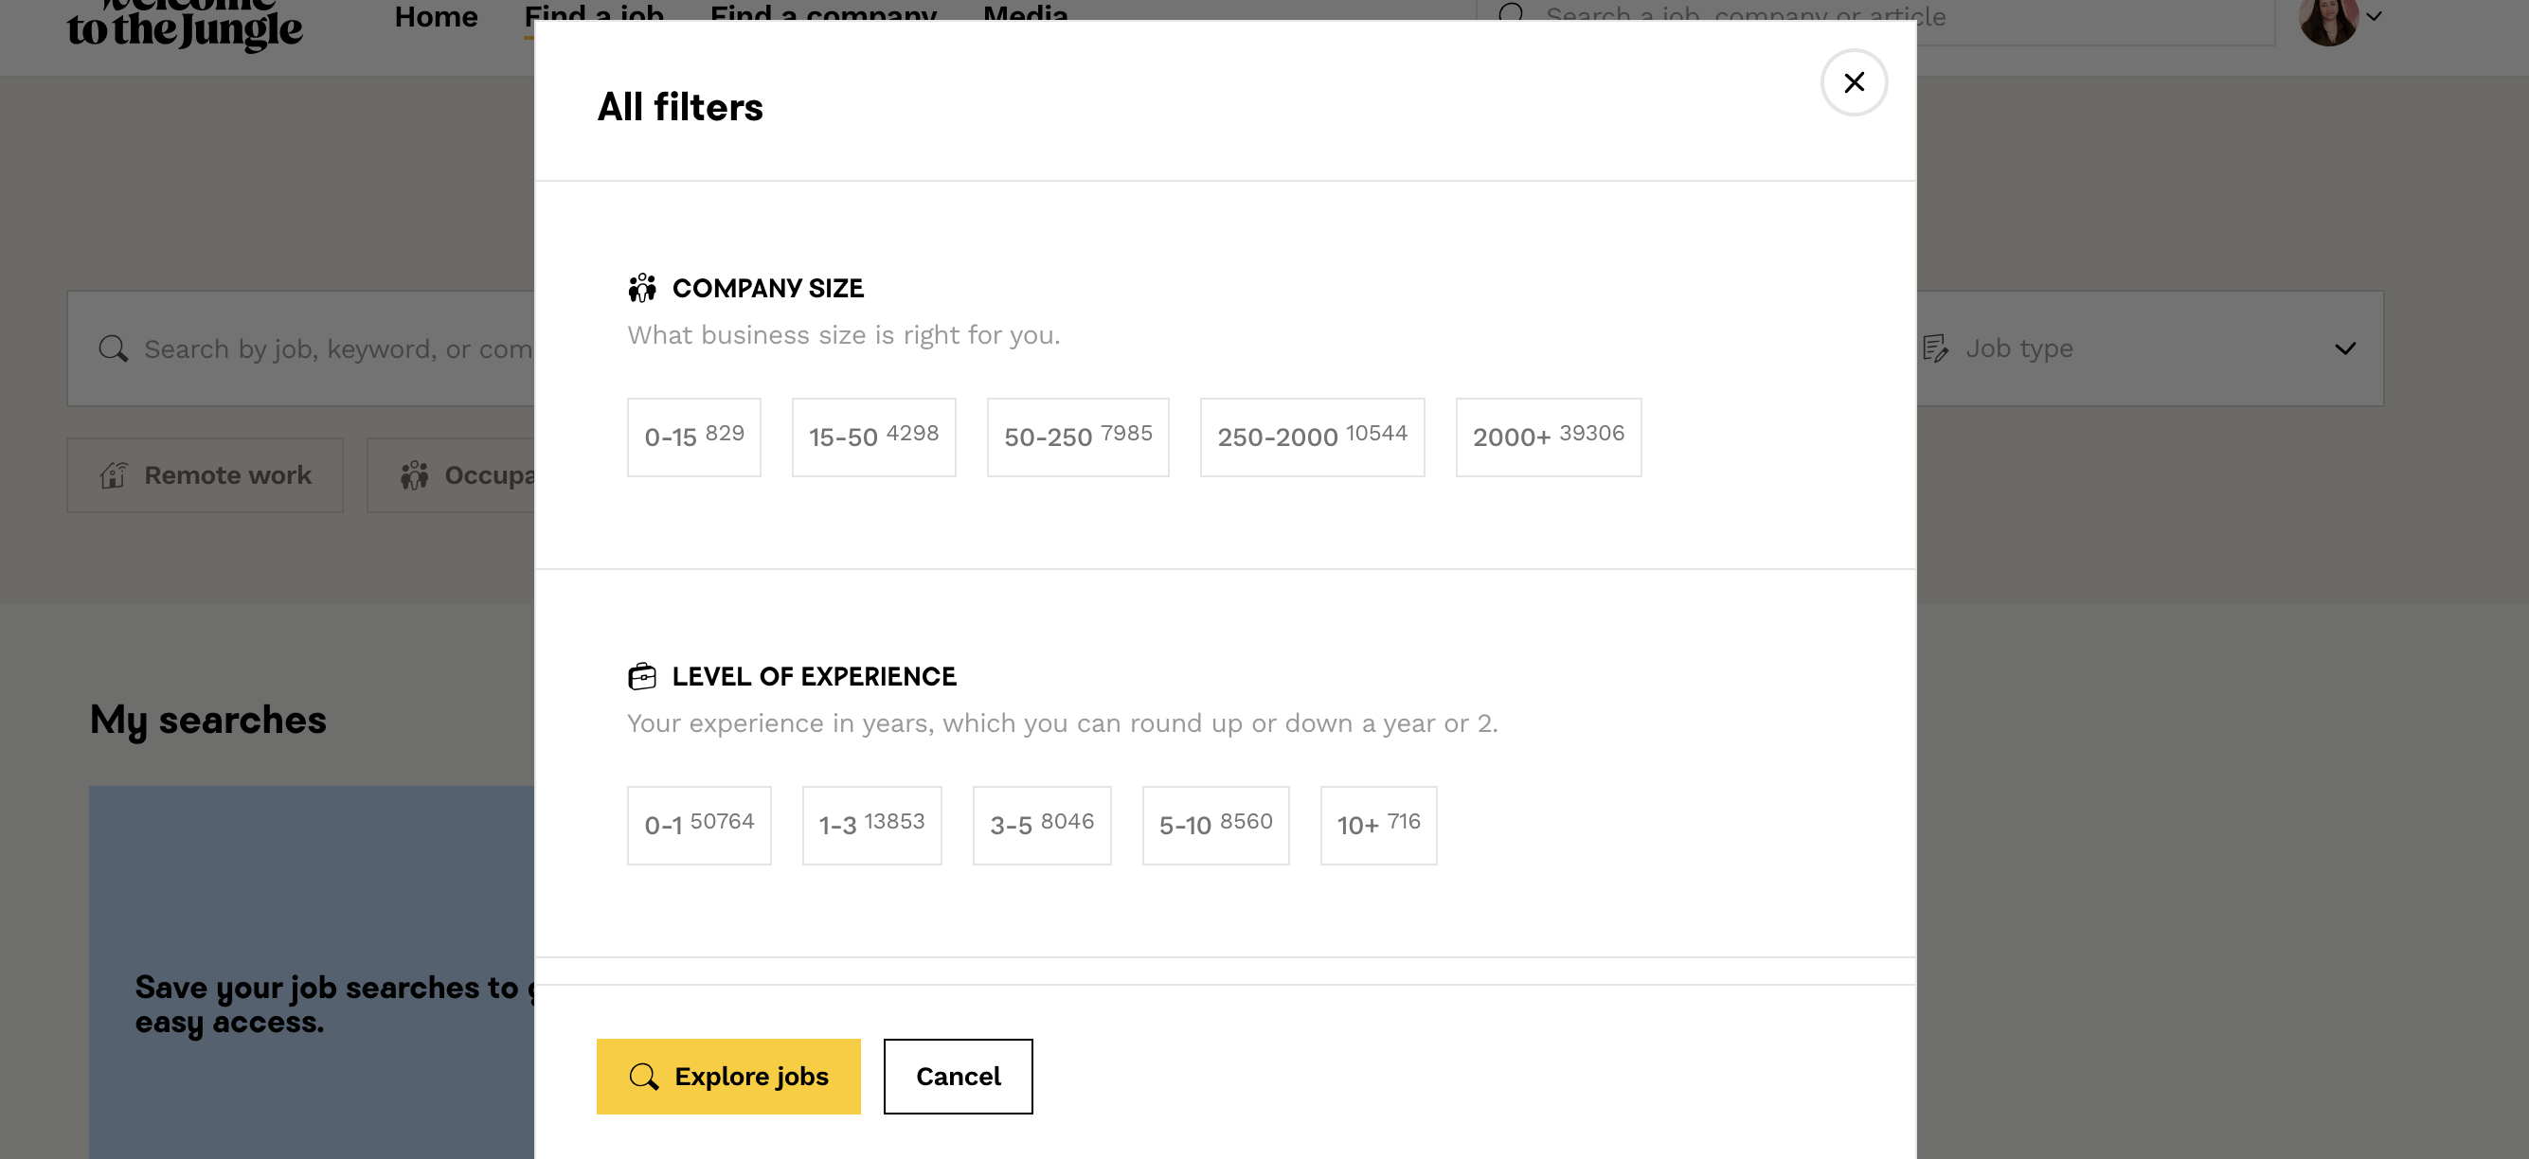Screen dimensions: 2529x1159
Task: Click the Company Size people icon
Action: pyautogui.click(x=641, y=288)
